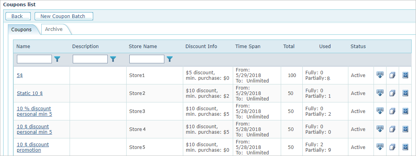Archive icon for Store3 coupon row
The height and width of the screenshot is (156, 416).
pos(405,111)
